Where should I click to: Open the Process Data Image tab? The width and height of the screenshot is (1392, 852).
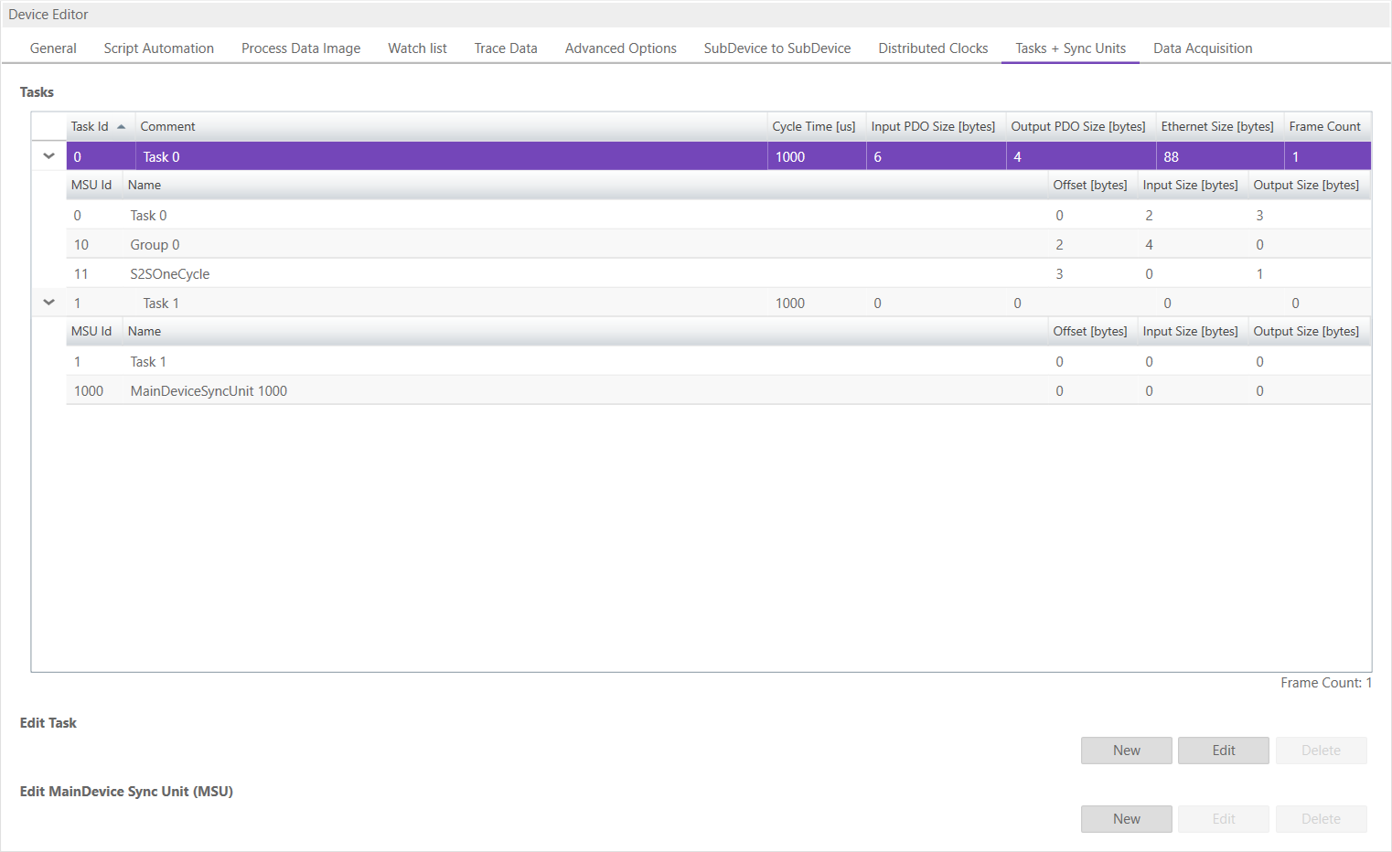click(300, 48)
